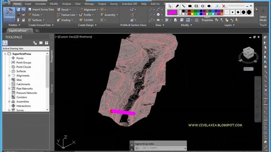Open the vertical Settings tab
The height and width of the screenshot is (152, 271).
tap(52, 89)
